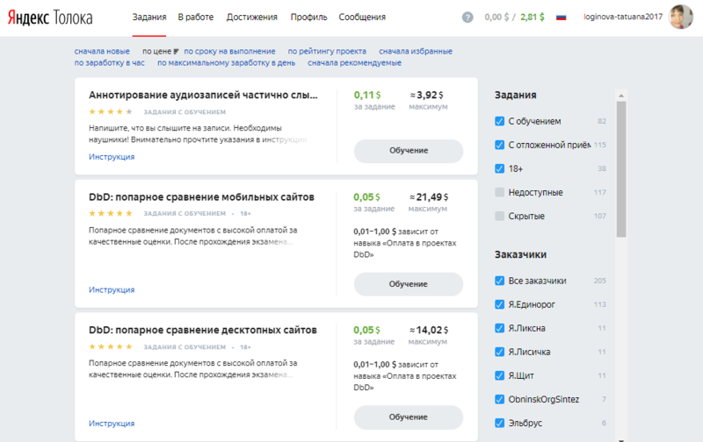
Task: Click the filter sidebar scrollbar thumb
Action: click(621, 169)
